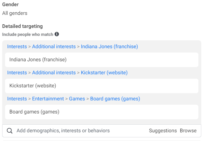
Task: Click Additional interests above Indiana Jones
Action: 54,46
